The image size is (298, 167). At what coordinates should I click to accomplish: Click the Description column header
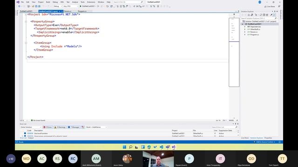pos(38,131)
